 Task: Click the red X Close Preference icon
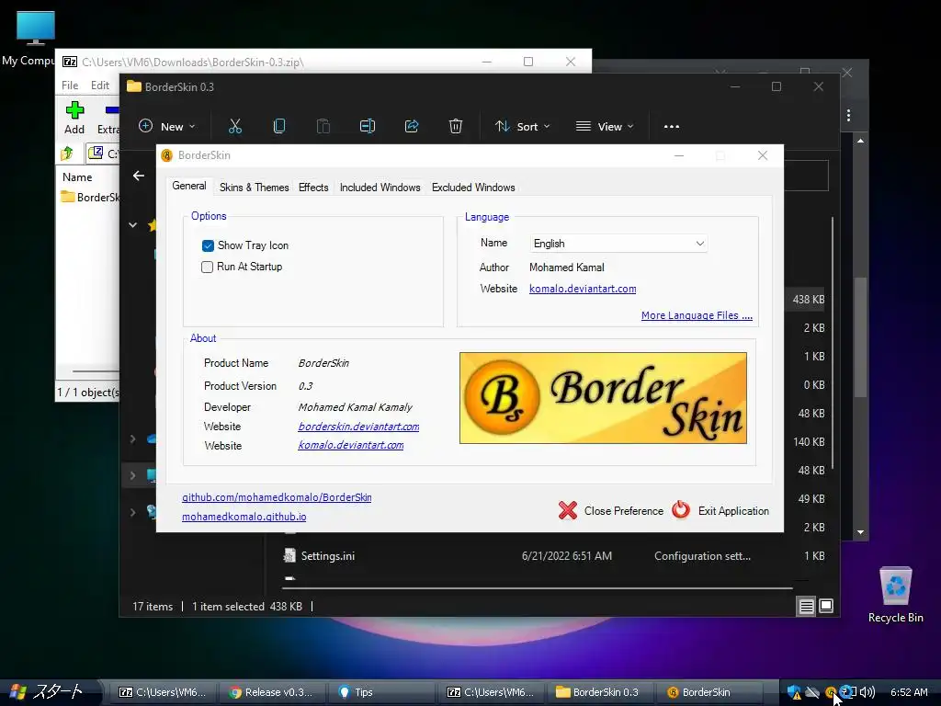[568, 510]
